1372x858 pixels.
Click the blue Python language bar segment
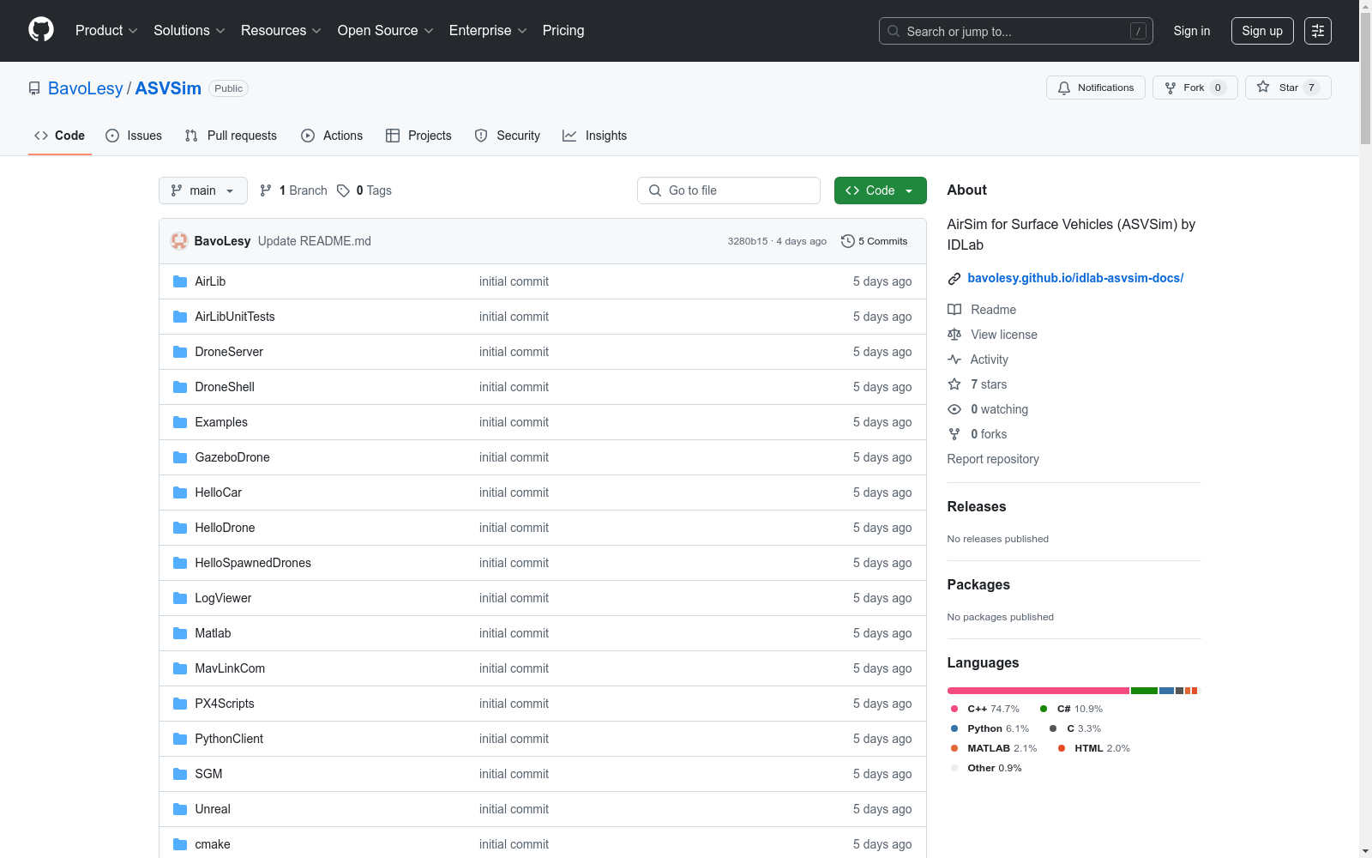(1166, 691)
